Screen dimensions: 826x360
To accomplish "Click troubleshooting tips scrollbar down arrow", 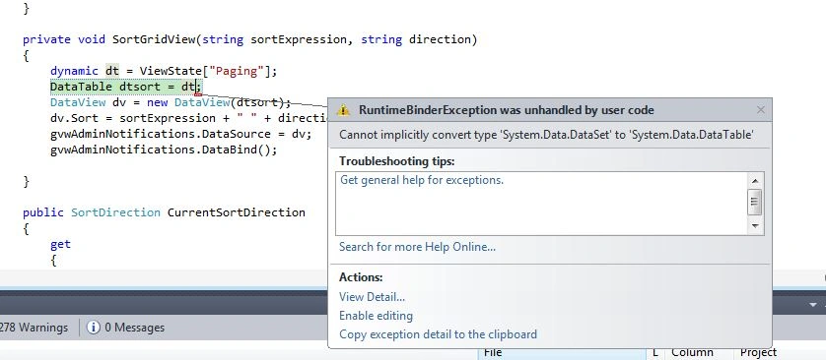I will pos(754,226).
